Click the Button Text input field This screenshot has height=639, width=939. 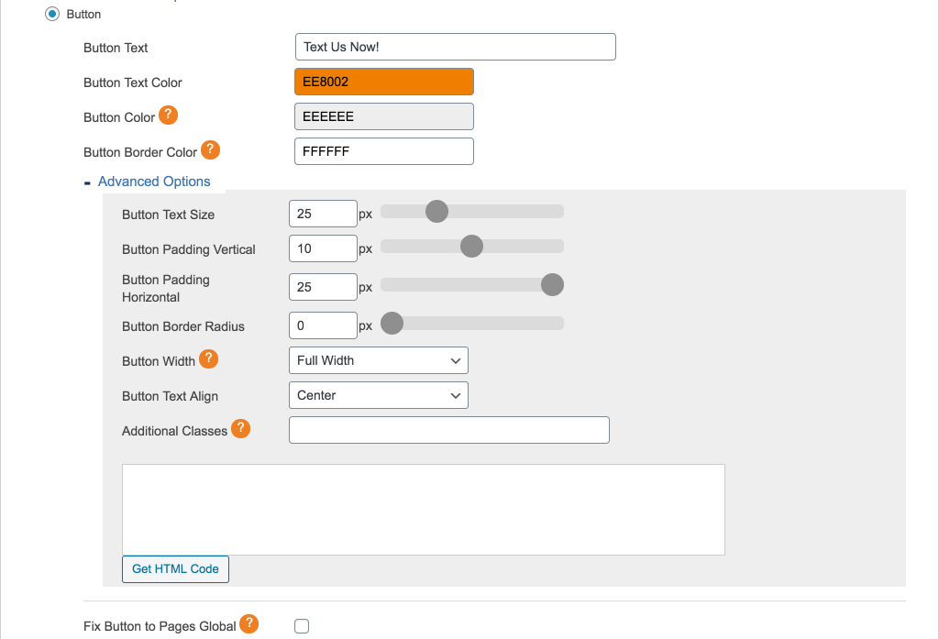pos(455,47)
